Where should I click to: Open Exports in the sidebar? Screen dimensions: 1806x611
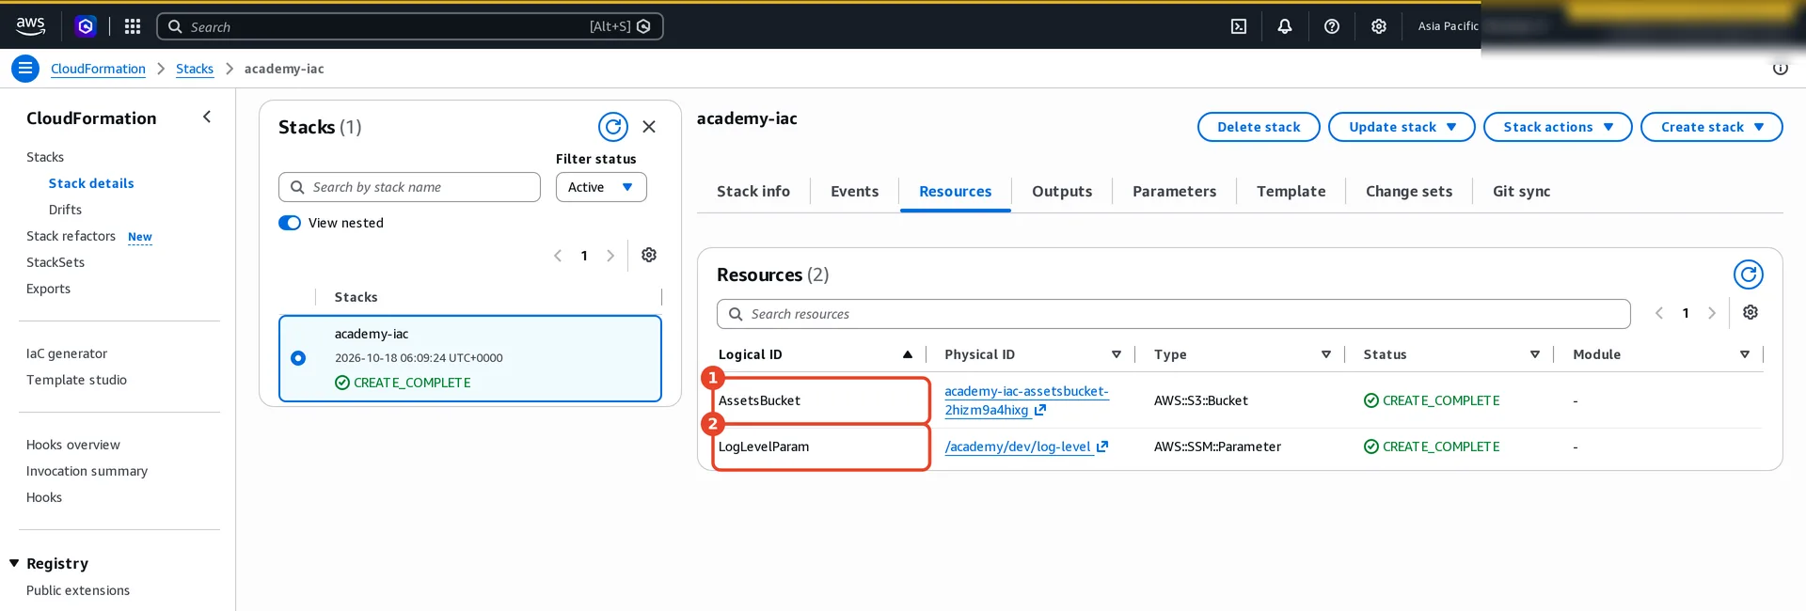(48, 289)
